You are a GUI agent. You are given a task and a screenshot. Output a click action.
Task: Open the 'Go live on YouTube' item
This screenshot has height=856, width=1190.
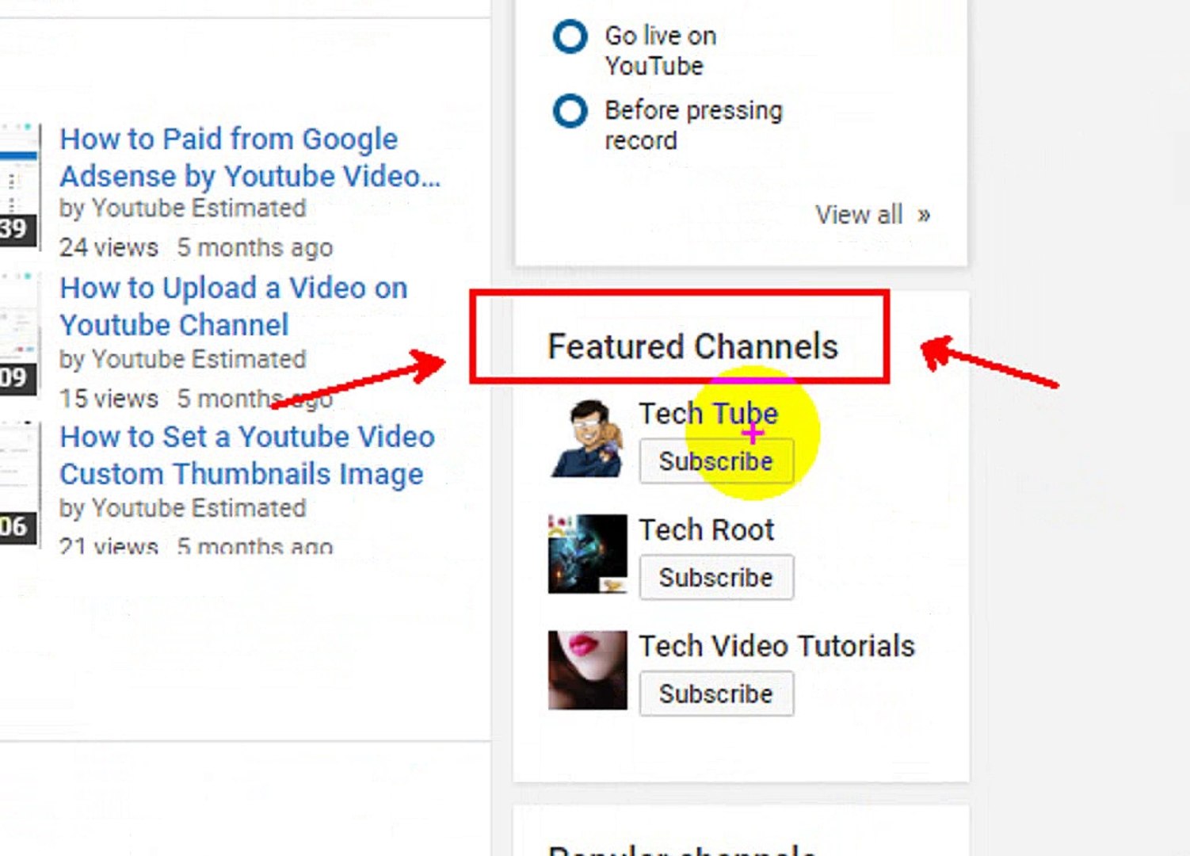(x=661, y=51)
